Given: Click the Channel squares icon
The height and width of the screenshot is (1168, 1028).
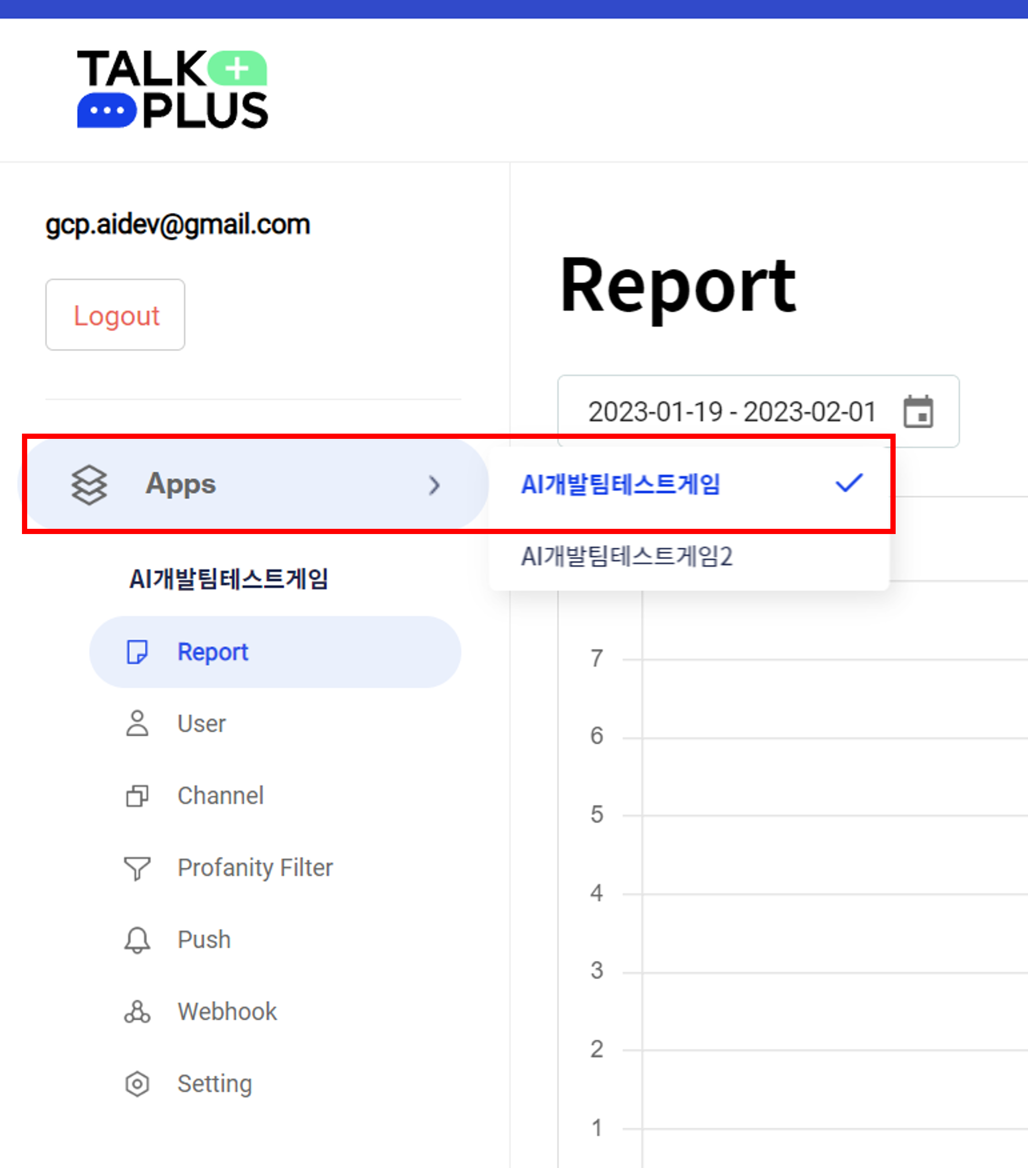Looking at the screenshot, I should pyautogui.click(x=137, y=796).
